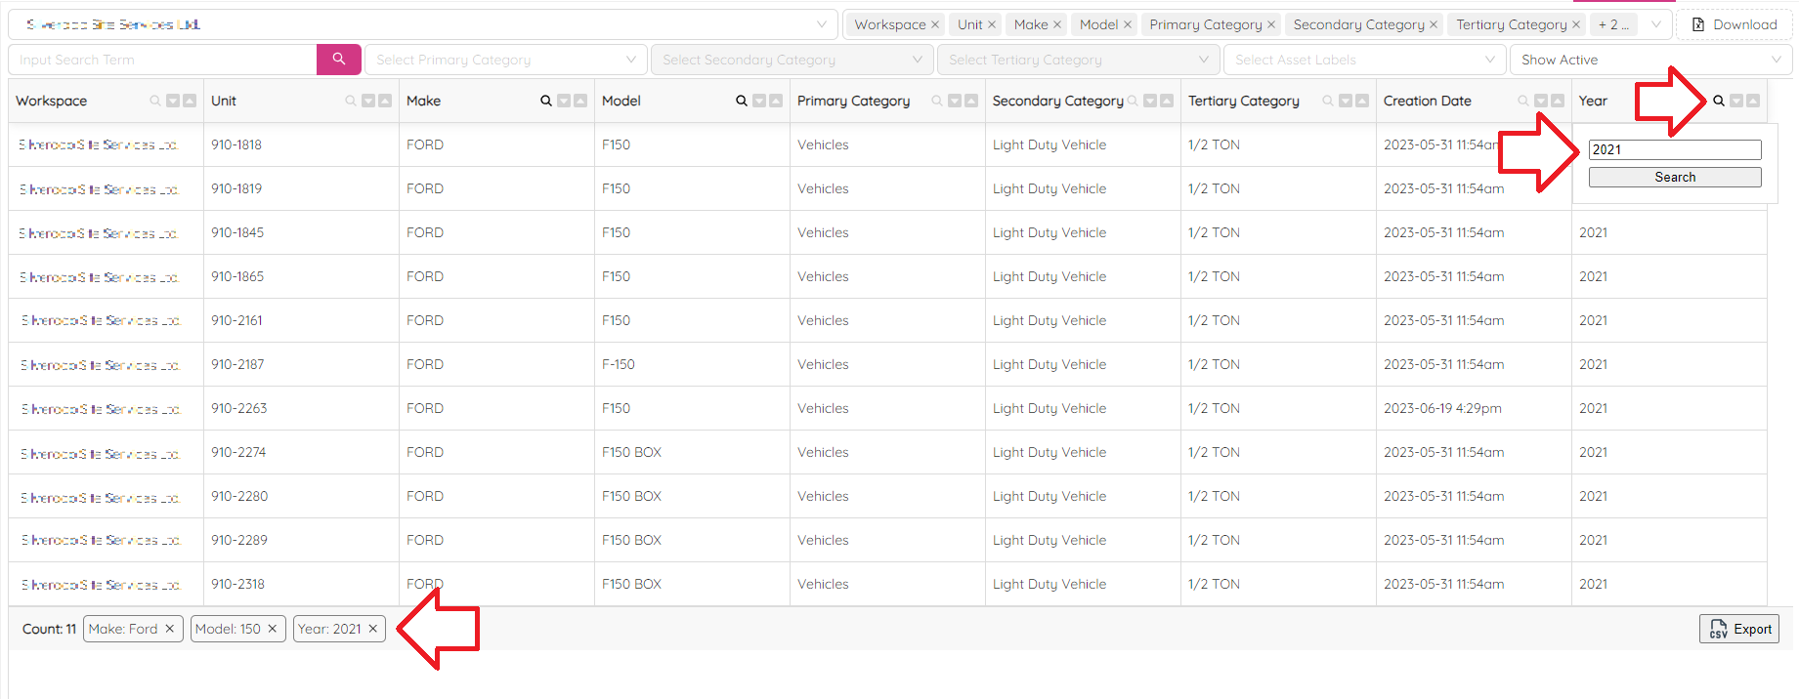The width and height of the screenshot is (1799, 699).
Task: Export the table as CSV
Action: (x=1739, y=629)
